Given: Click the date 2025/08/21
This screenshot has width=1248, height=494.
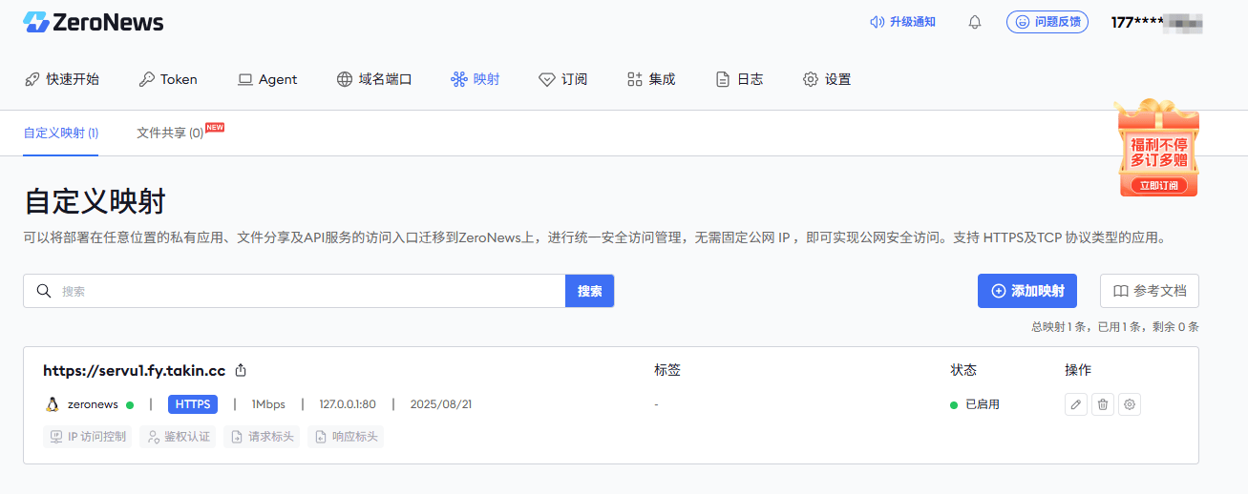Looking at the screenshot, I should coord(441,404).
